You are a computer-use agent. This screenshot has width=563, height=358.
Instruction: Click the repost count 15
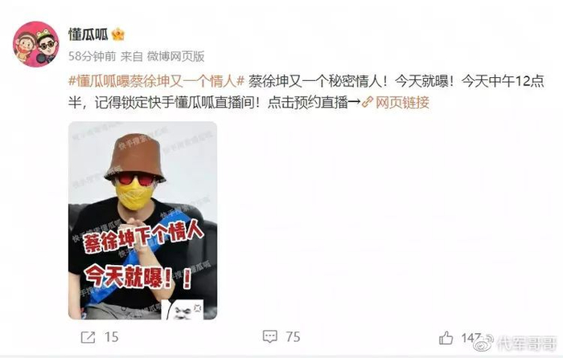(112, 337)
